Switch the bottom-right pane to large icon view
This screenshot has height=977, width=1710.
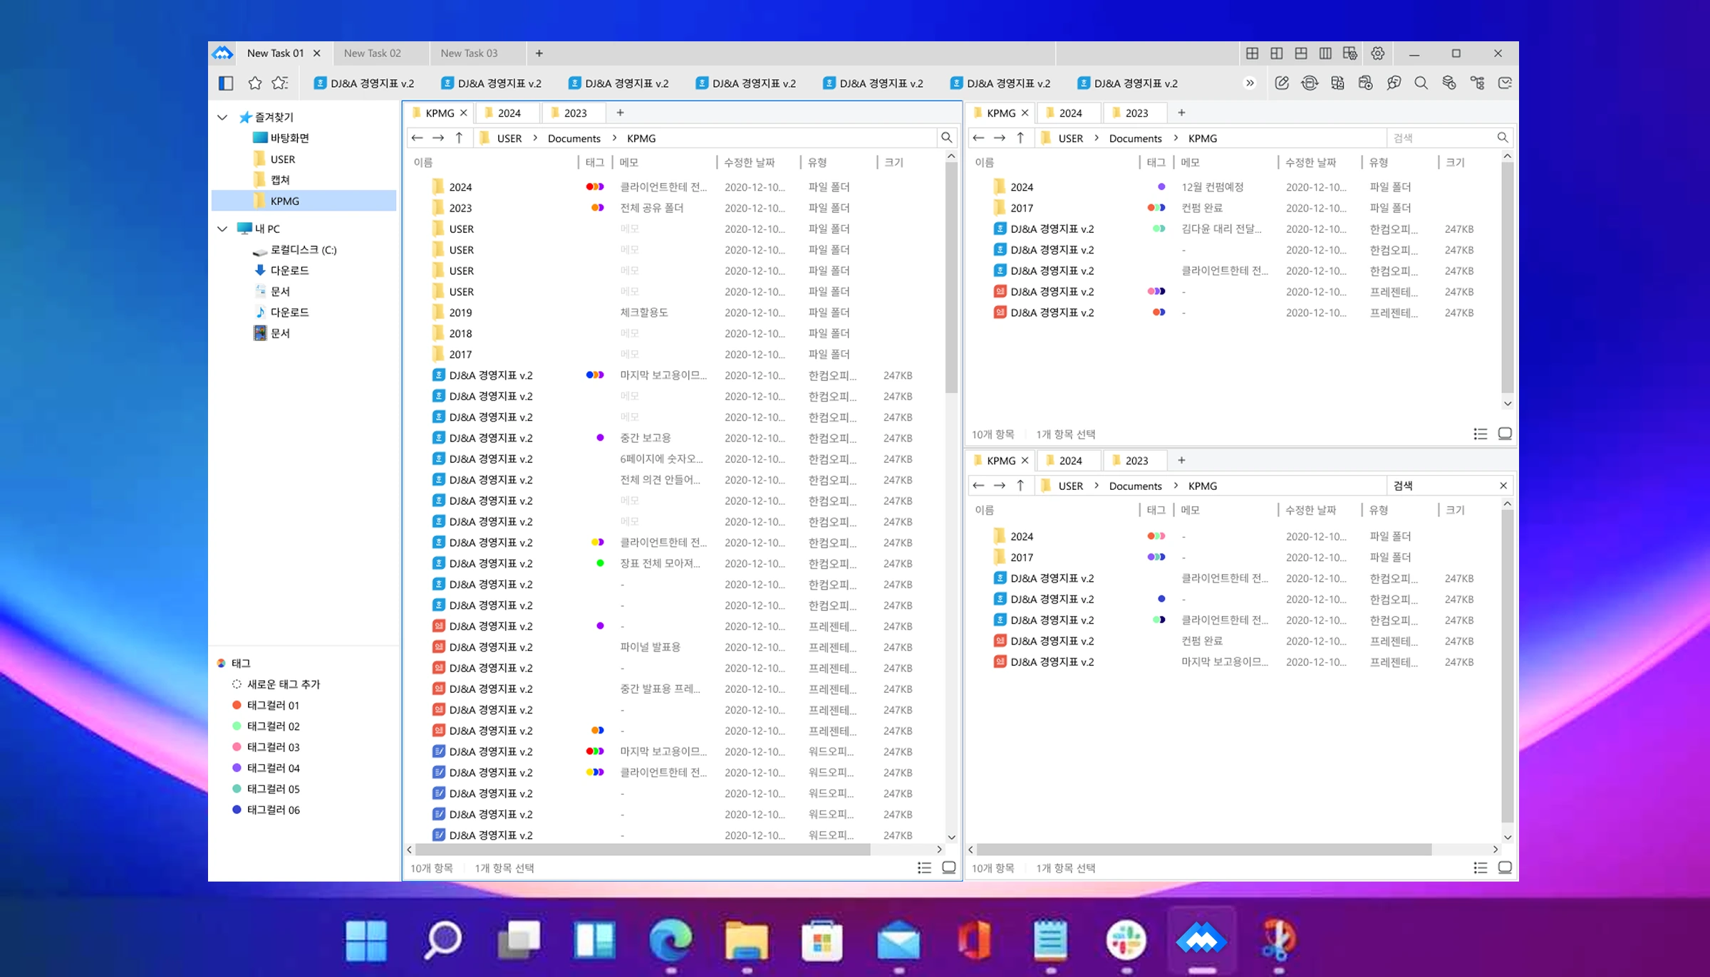click(x=1505, y=868)
